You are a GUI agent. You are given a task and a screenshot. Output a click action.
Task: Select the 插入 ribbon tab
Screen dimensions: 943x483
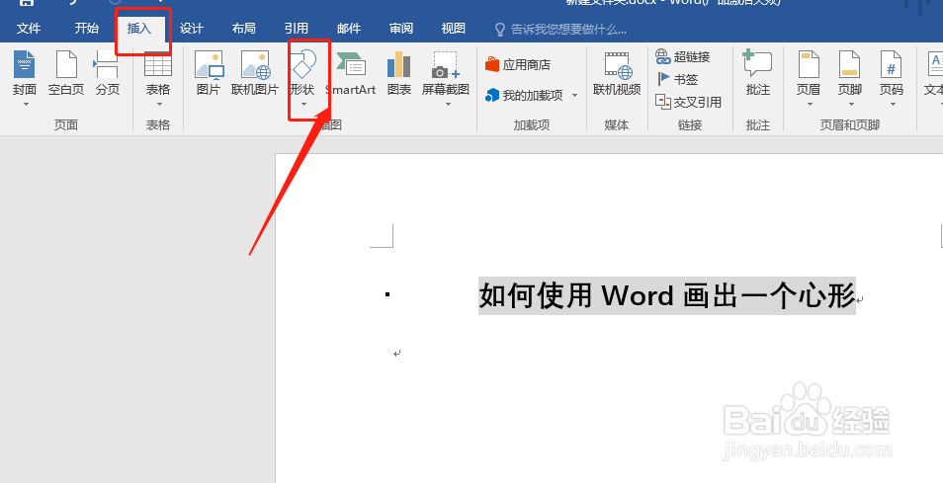pyautogui.click(x=139, y=29)
